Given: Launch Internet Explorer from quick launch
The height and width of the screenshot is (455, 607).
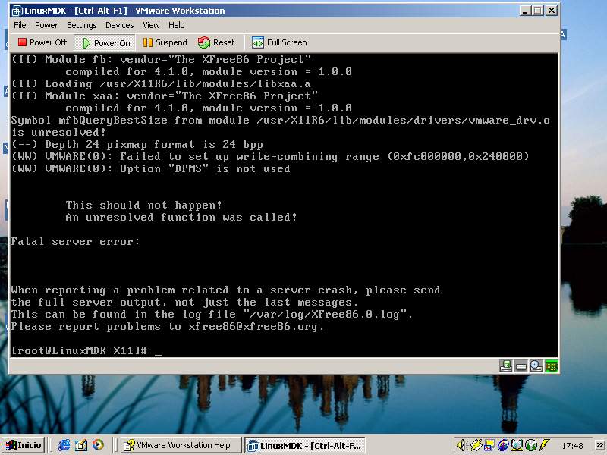Looking at the screenshot, I should [x=64, y=445].
